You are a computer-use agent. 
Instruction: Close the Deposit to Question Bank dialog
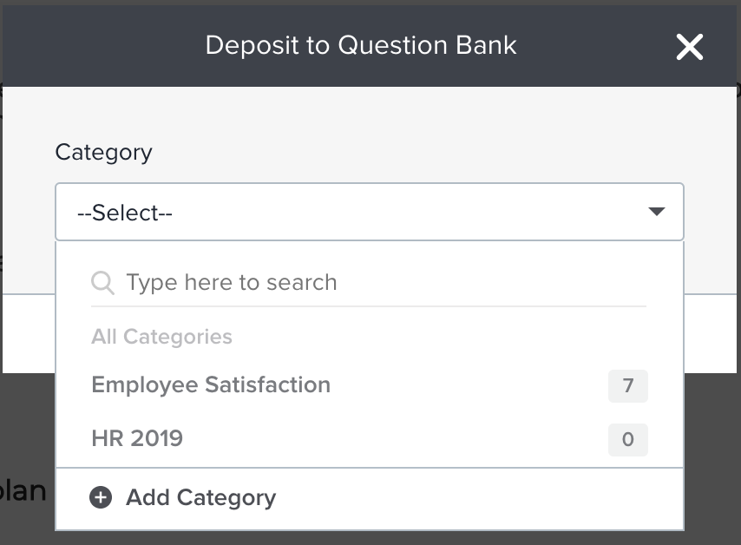point(690,47)
